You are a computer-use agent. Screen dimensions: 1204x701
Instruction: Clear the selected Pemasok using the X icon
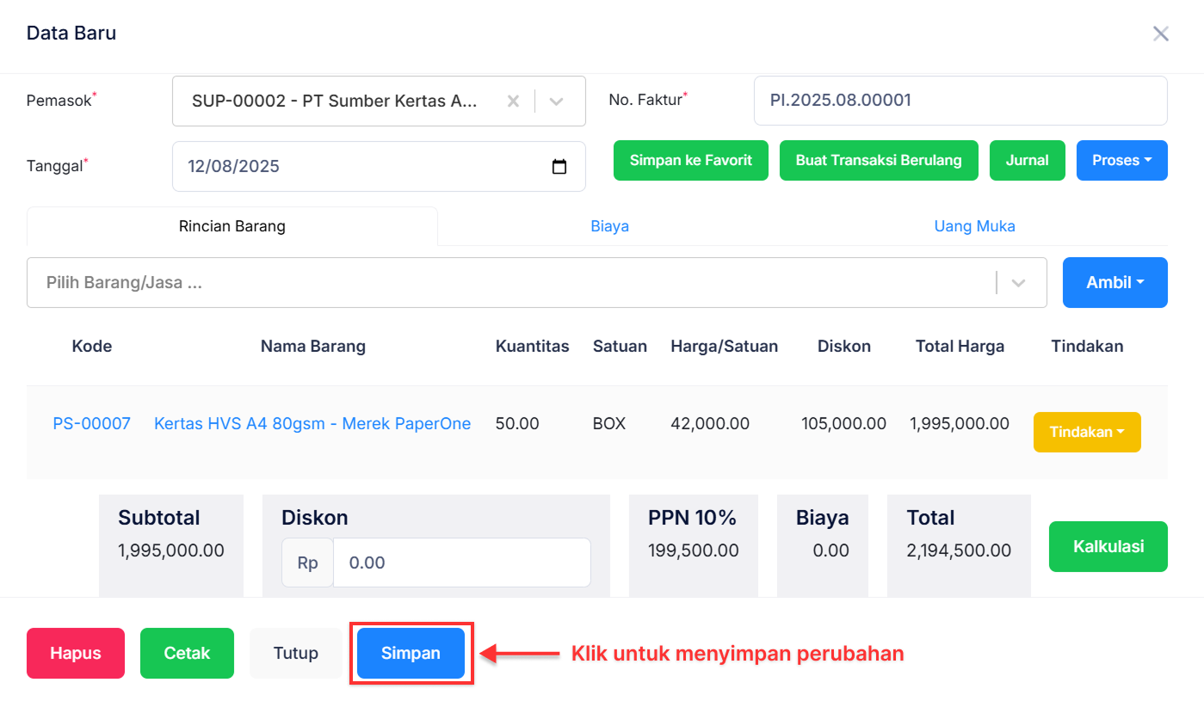point(513,101)
